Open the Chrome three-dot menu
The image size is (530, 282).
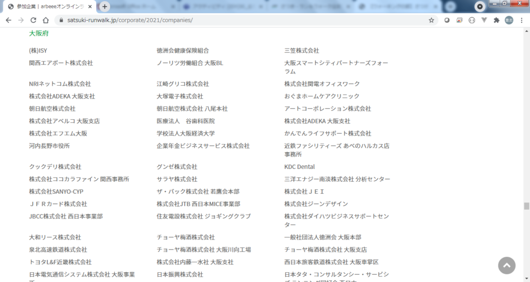pyautogui.click(x=522, y=20)
